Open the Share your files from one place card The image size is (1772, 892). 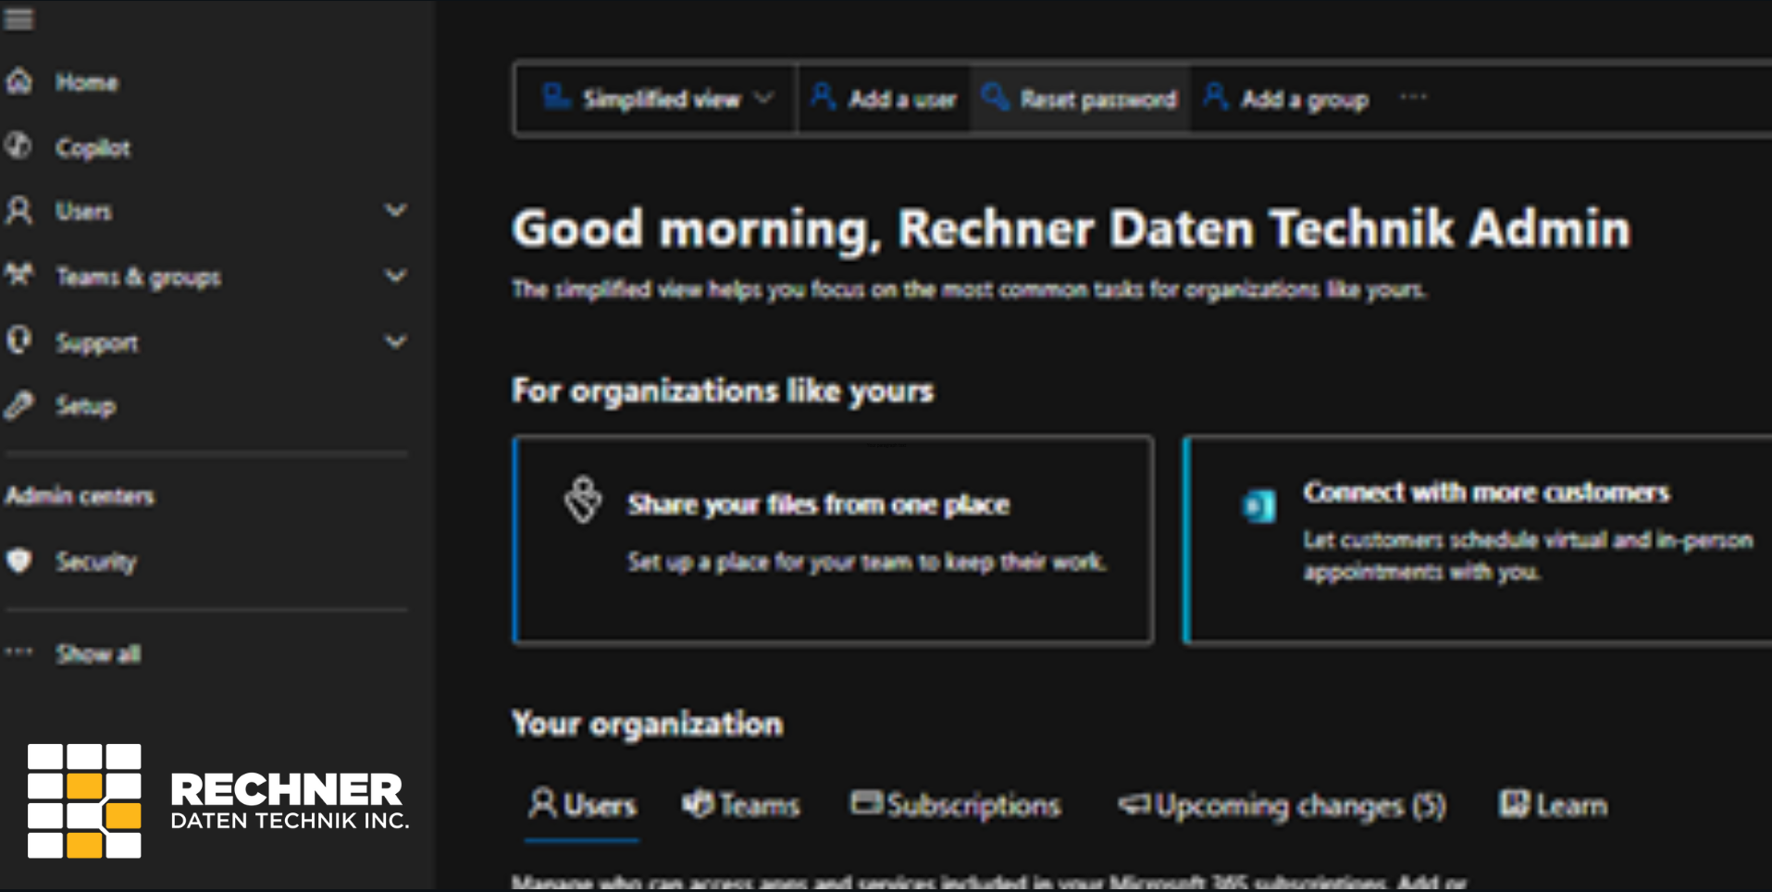click(833, 539)
